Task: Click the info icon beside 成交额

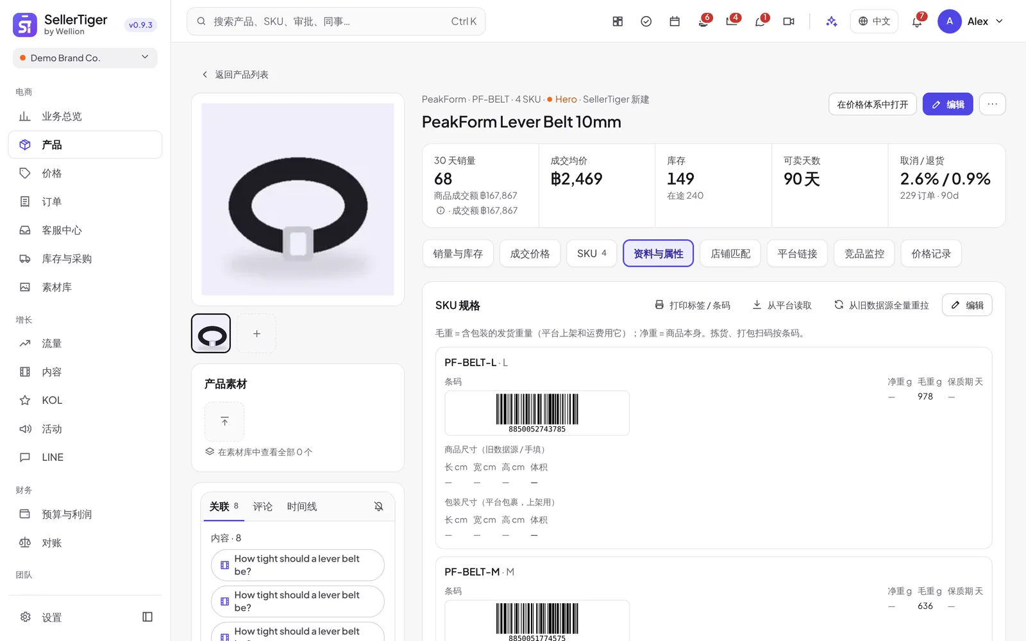Action: point(441,210)
